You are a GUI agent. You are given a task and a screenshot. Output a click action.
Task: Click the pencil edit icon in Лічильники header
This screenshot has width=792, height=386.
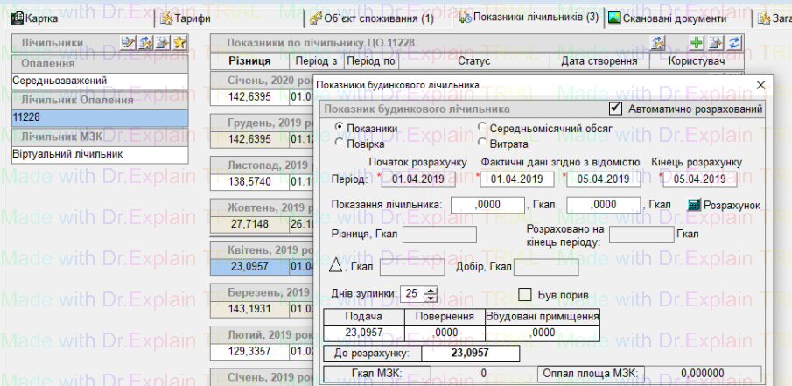129,43
